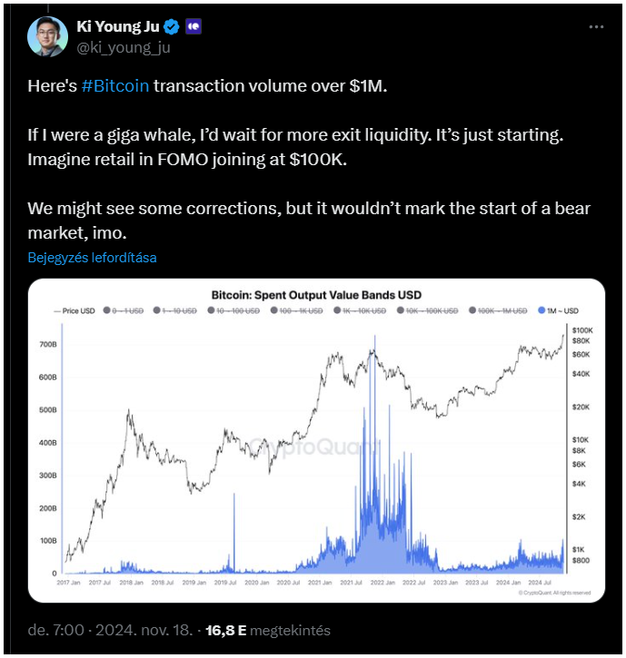Click the purple affiliation badge icon
Viewport: 626px width, 658px height.
coord(194,27)
